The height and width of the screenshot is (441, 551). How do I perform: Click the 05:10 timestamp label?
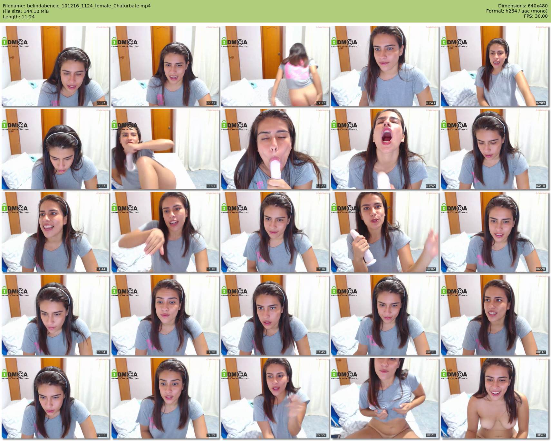tap(211, 269)
